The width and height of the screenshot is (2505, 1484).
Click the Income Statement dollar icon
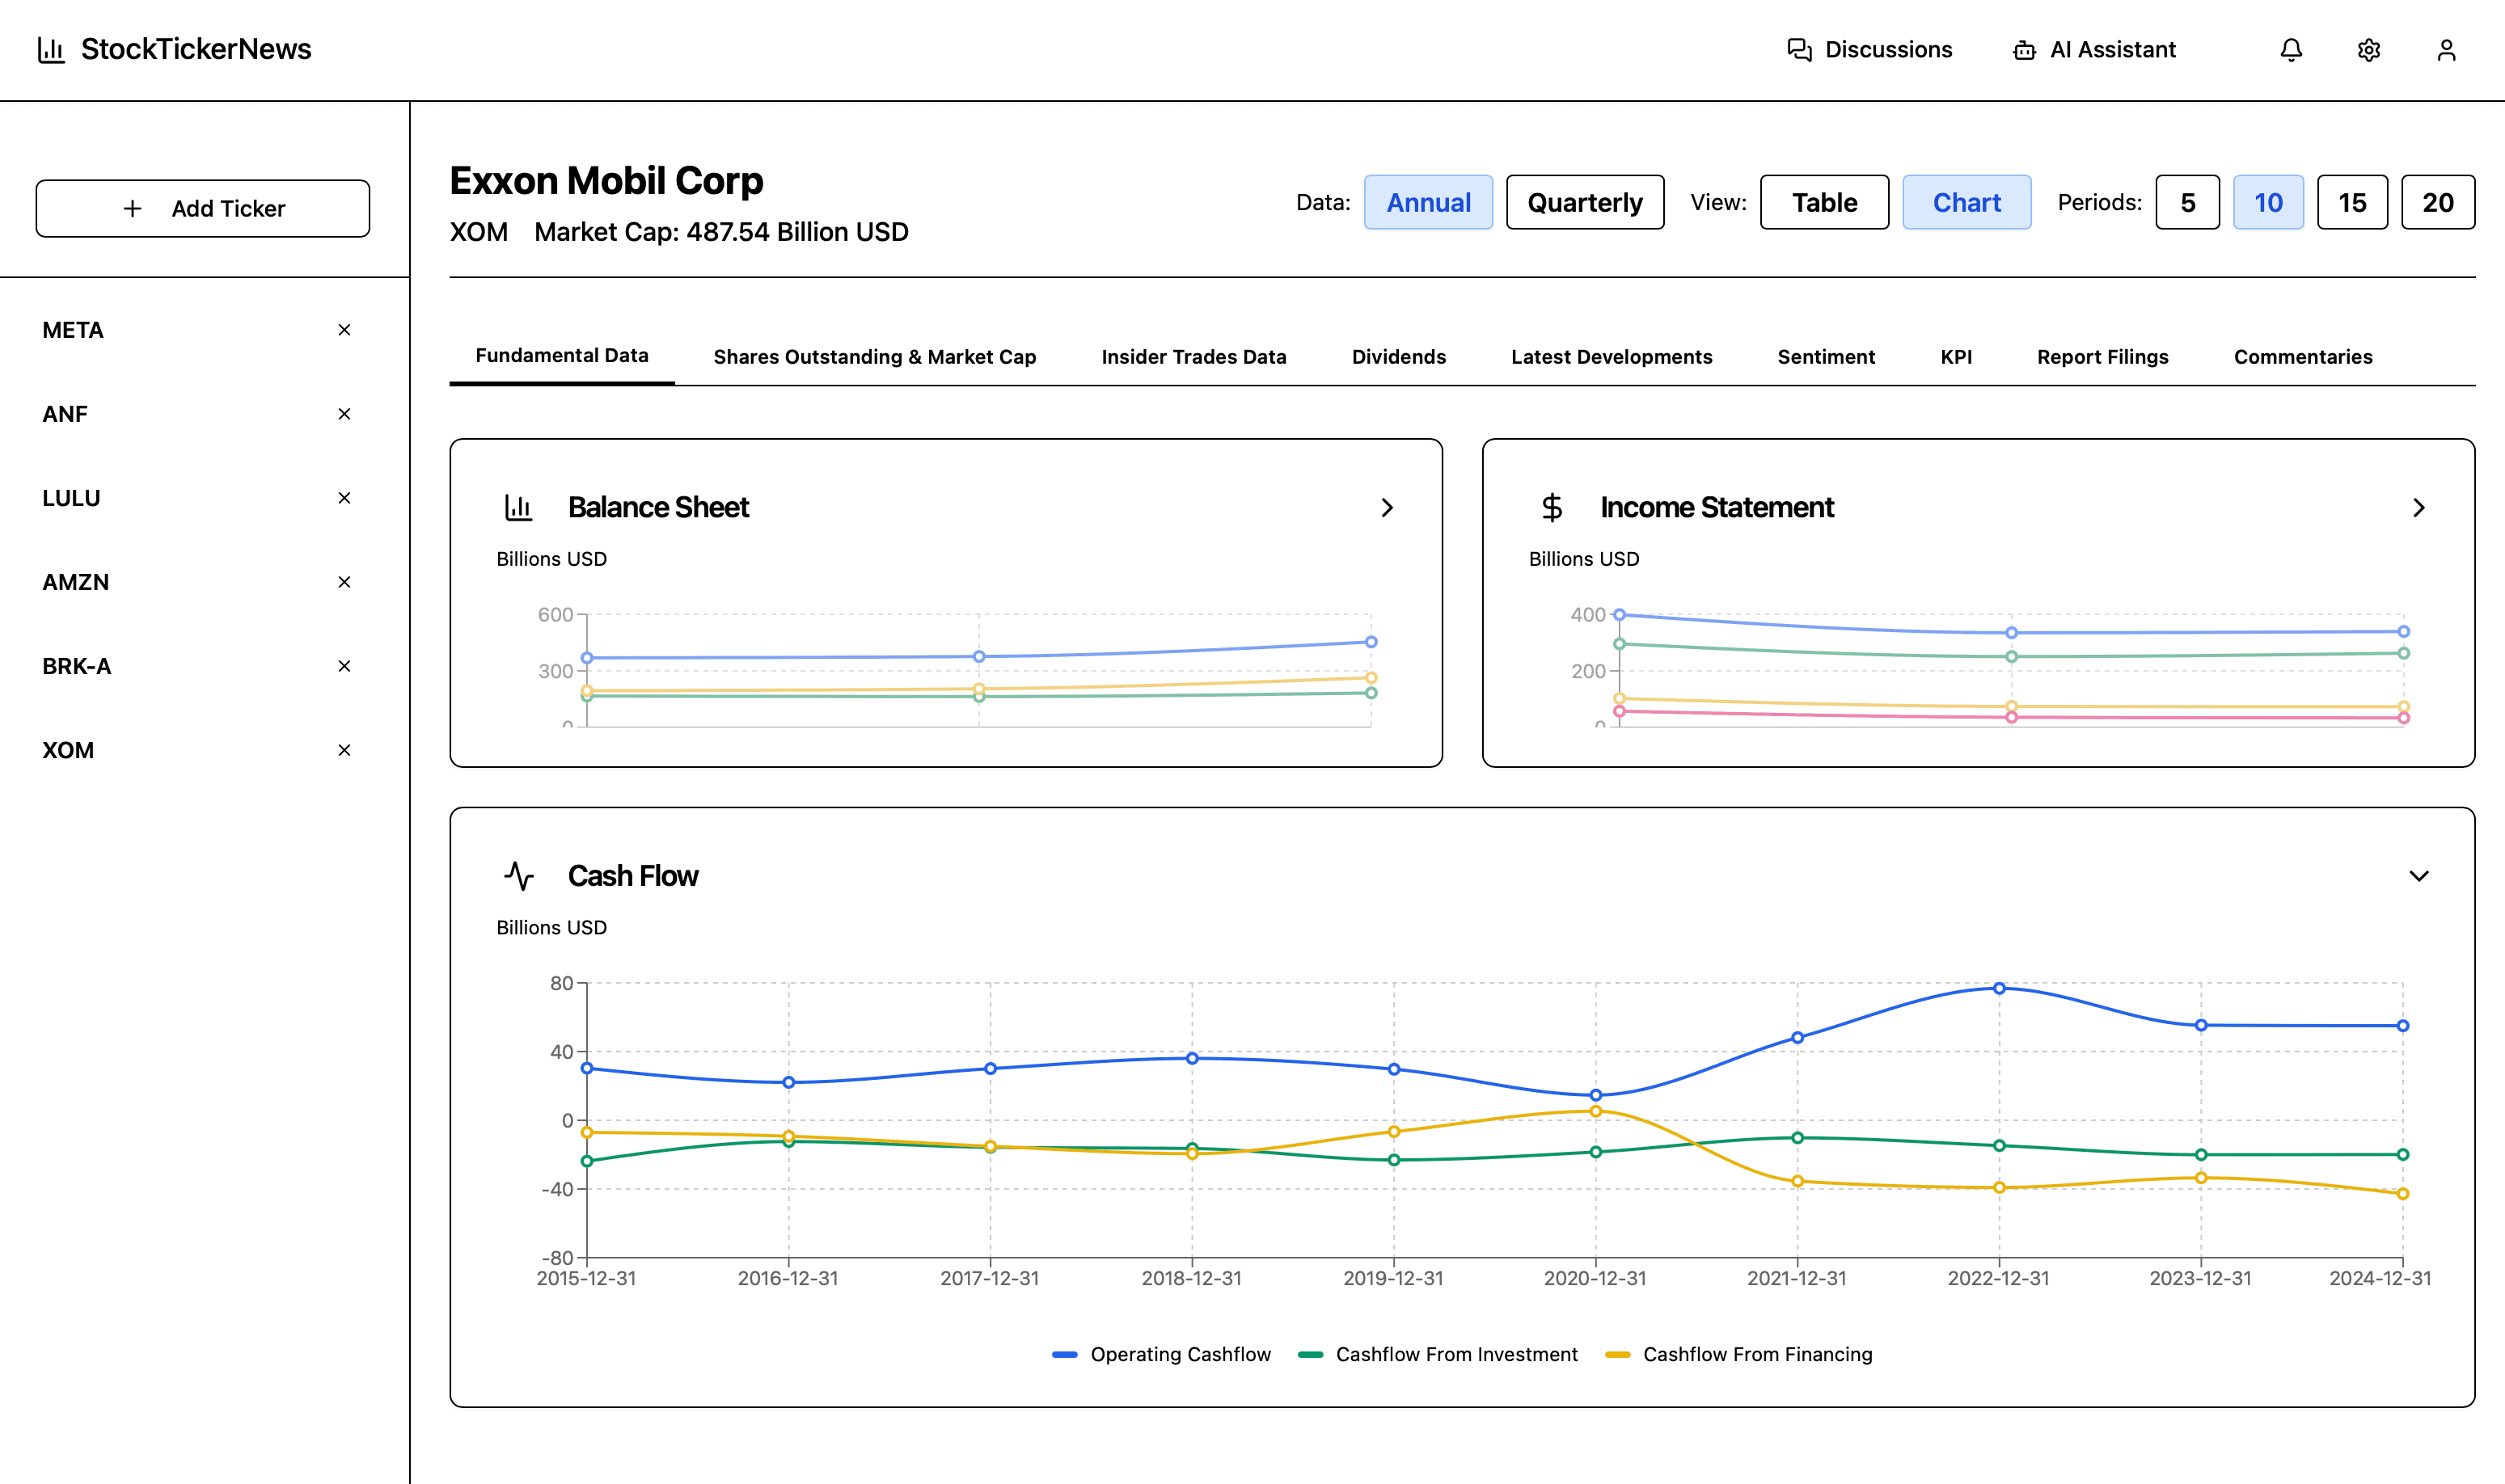1552,507
